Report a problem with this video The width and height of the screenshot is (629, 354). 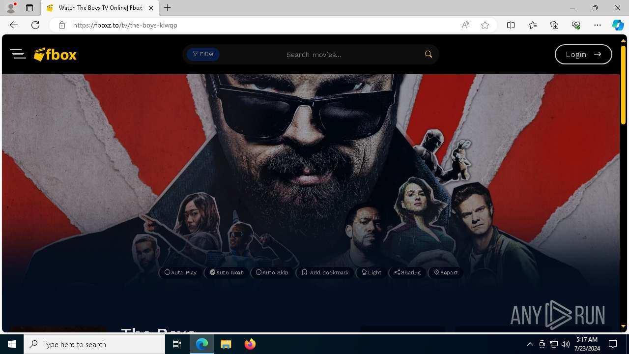(x=446, y=272)
